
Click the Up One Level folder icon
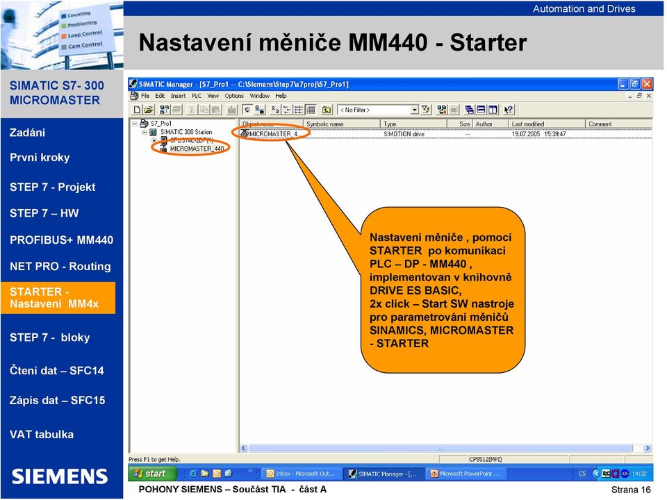click(x=327, y=110)
